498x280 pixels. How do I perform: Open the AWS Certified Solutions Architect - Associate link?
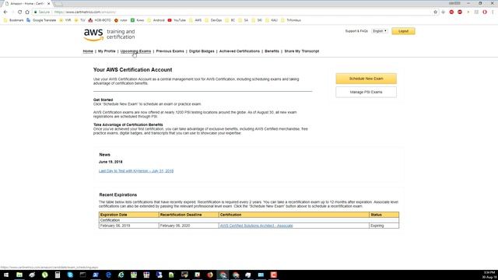(x=256, y=226)
